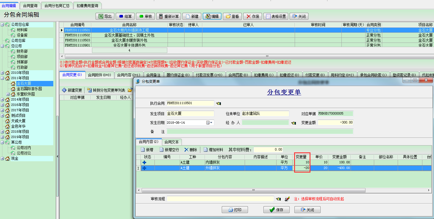Click 保存 to save the change order
434x219 pixels.
[x=276, y=210]
